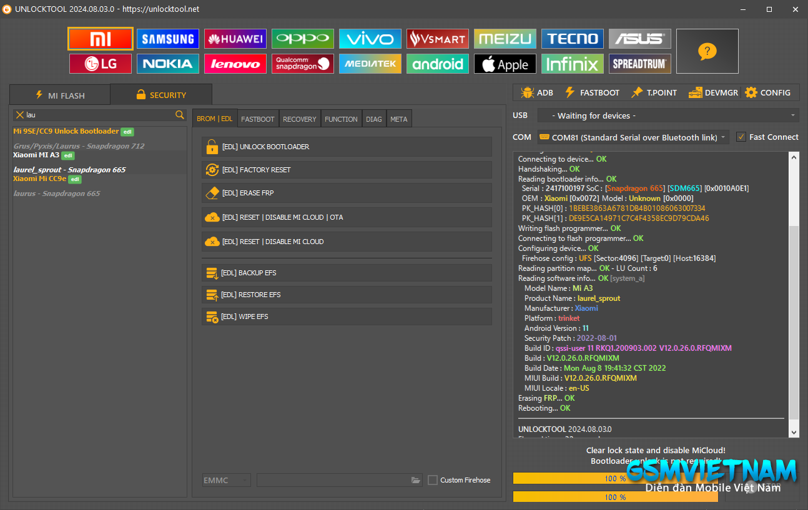The image size is (808, 510).
Task: Switch to the MI FLASH tab
Action: tap(60, 95)
